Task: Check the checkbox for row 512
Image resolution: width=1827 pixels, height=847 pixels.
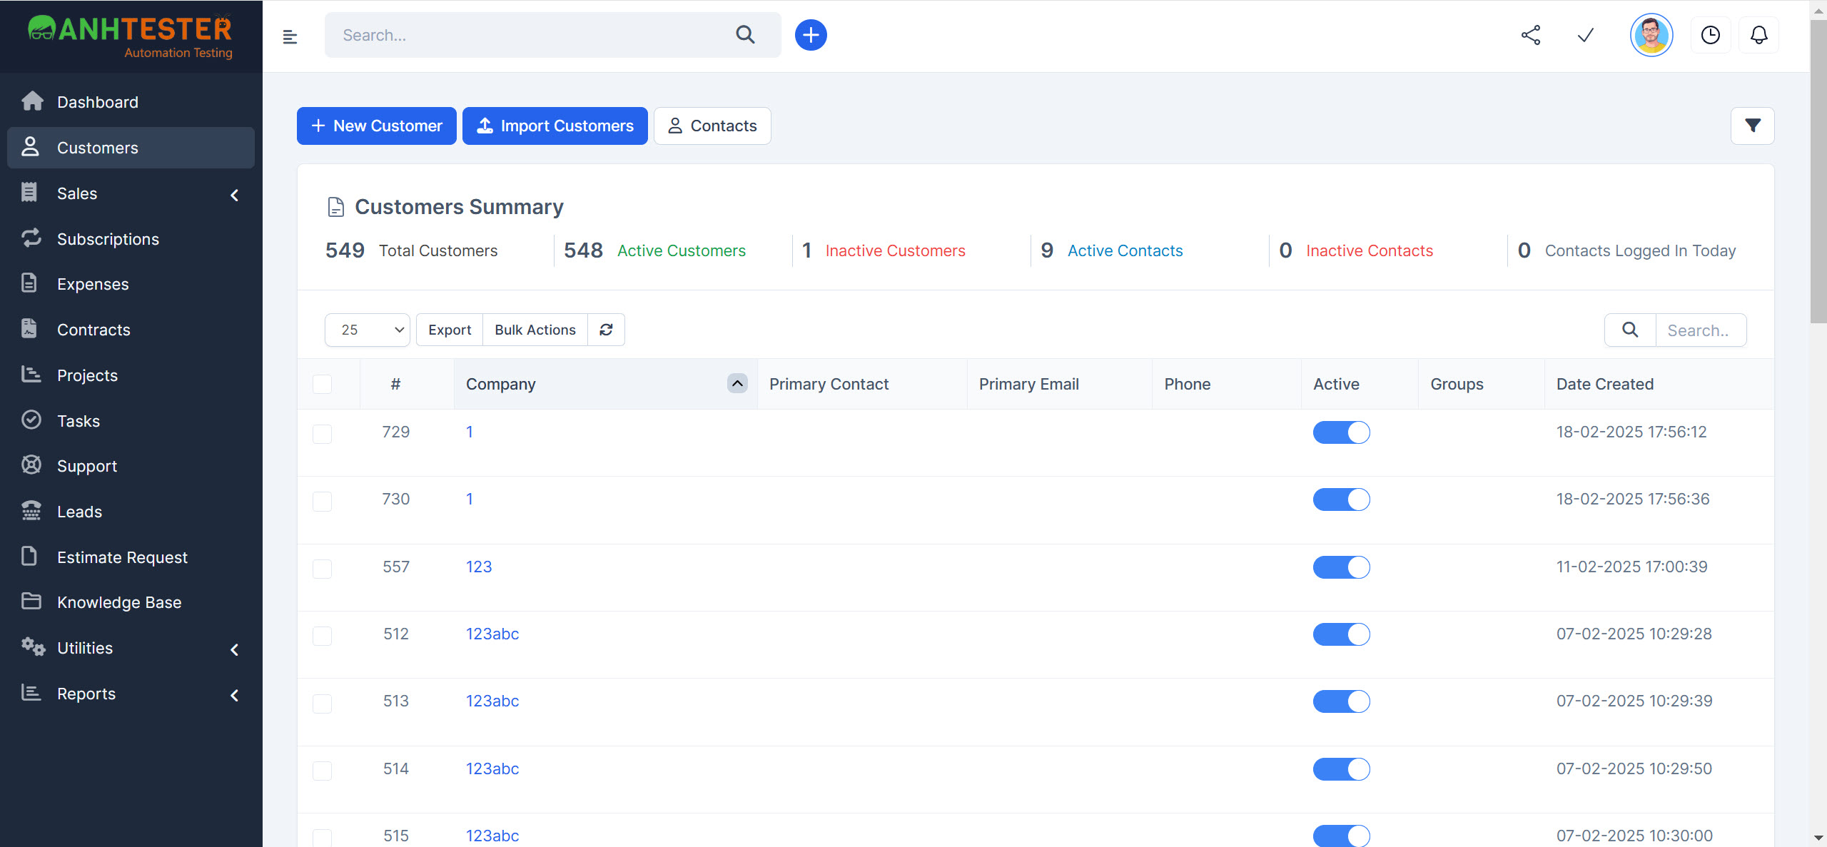Action: pyautogui.click(x=322, y=636)
